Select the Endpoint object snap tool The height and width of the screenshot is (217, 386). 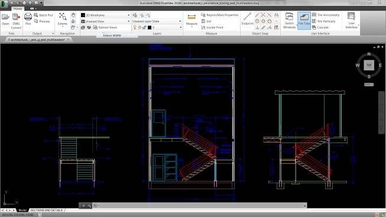pyautogui.click(x=248, y=19)
